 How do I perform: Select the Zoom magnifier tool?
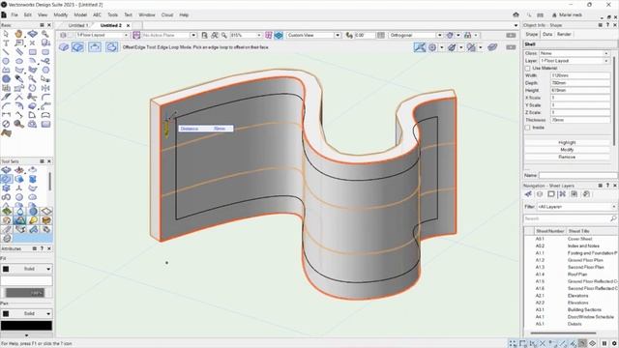tap(45, 34)
